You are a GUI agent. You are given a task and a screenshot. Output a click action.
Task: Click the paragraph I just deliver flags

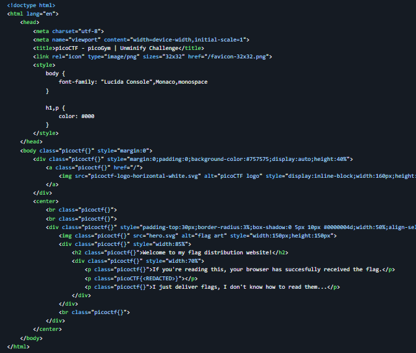[x=212, y=287]
